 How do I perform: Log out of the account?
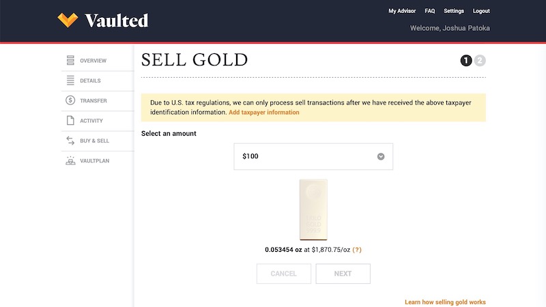481,11
